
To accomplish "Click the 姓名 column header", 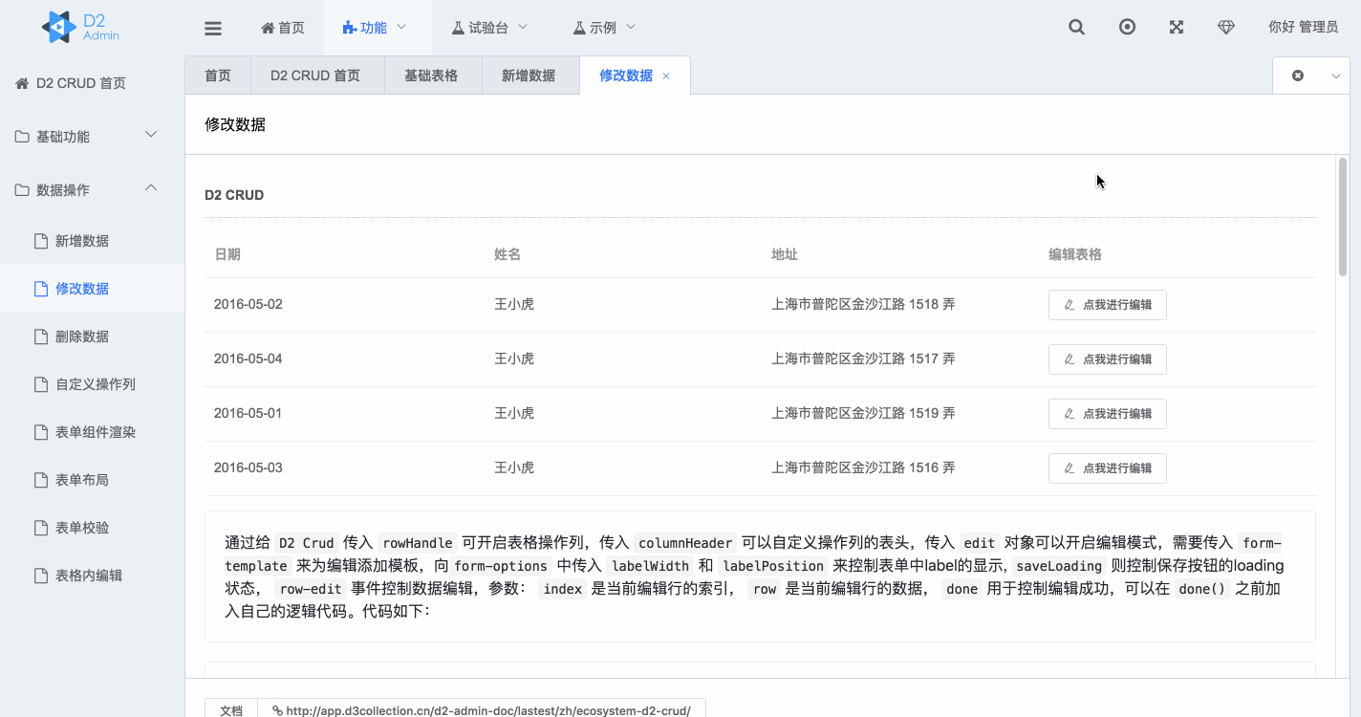I will click(508, 254).
